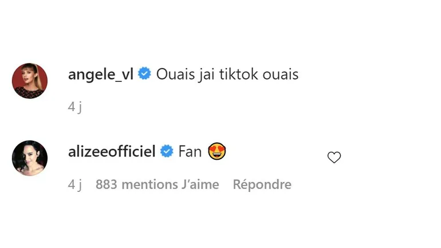Click the J'aime word in the likes count
441x248 pixels.
tap(200, 184)
